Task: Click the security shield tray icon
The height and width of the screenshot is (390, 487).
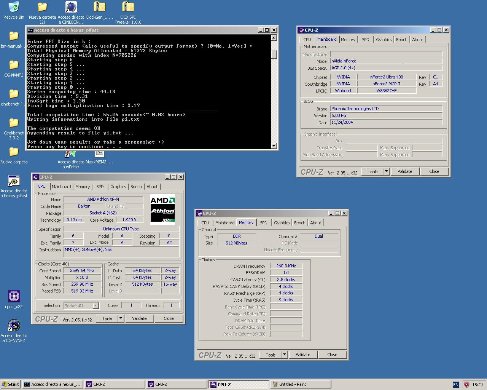Action: (x=466, y=384)
